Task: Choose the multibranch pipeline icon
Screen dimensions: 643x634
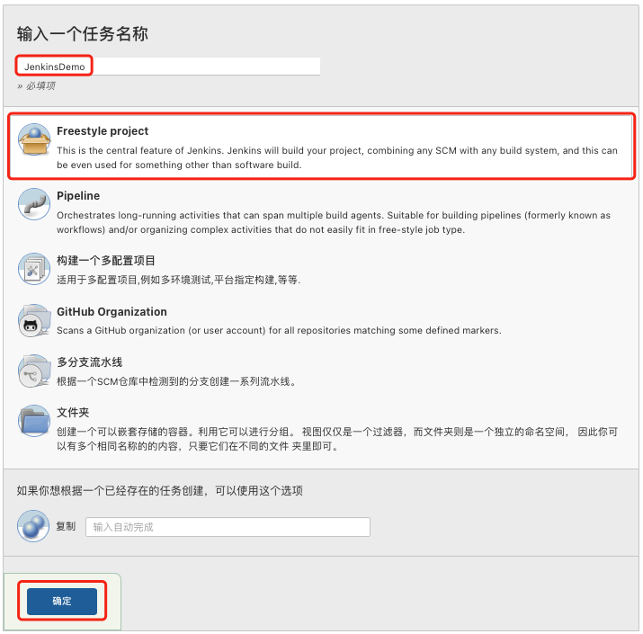Action: 34,371
